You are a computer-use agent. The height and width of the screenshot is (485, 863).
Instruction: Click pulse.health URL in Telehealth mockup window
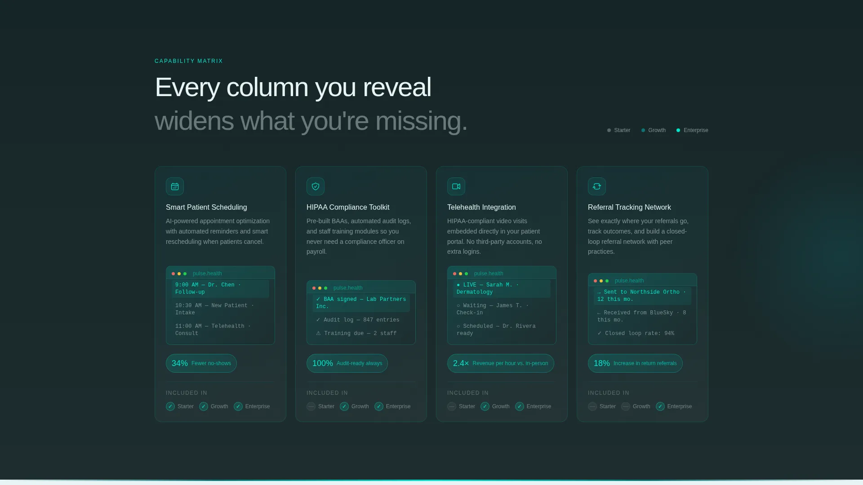click(489, 273)
